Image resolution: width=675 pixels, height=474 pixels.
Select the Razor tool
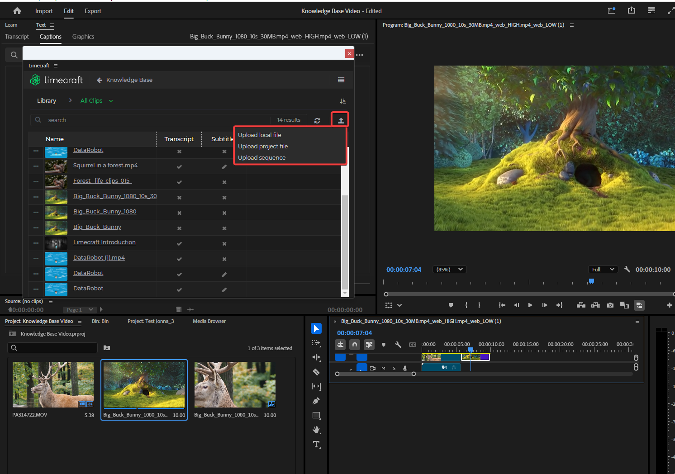point(316,372)
